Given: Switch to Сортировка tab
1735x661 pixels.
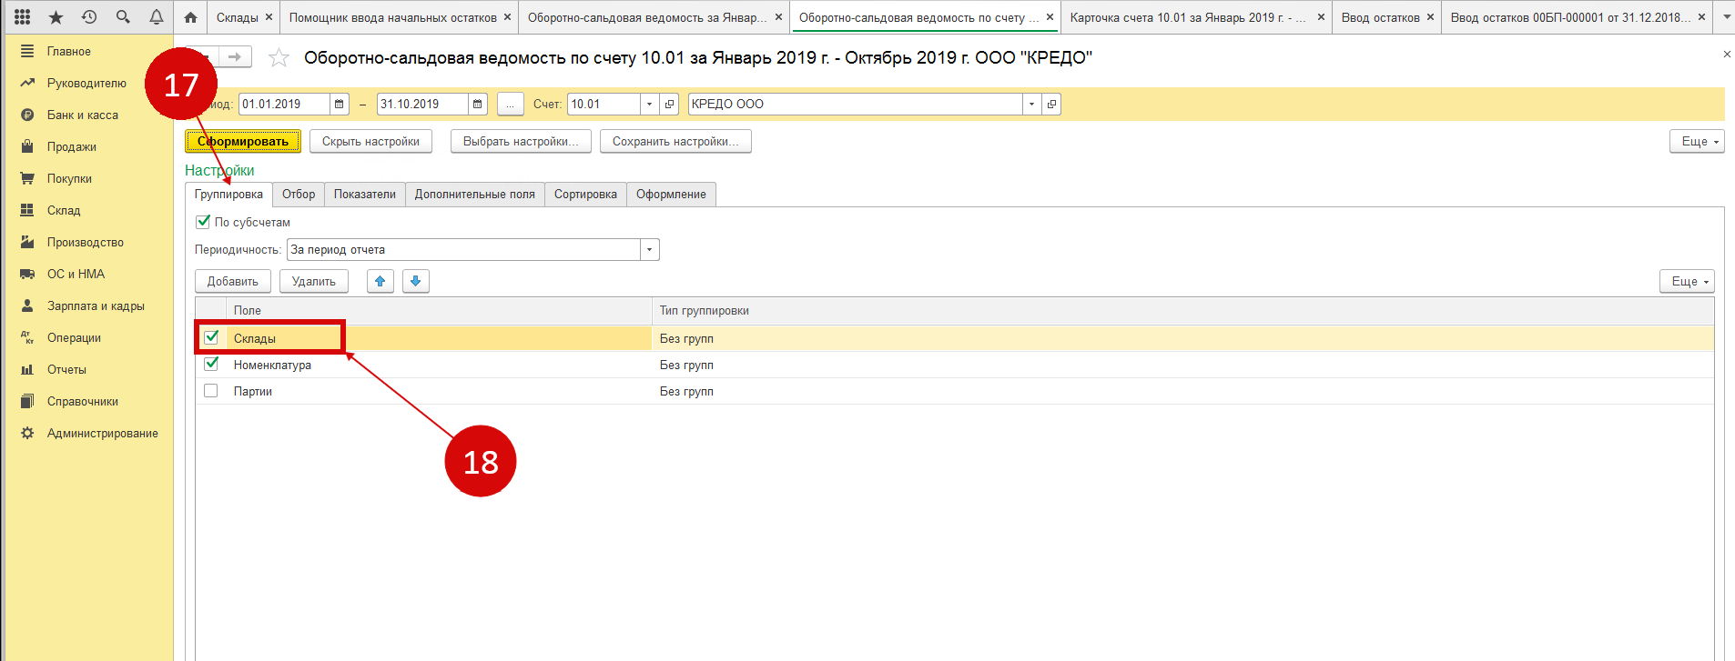Looking at the screenshot, I should 585,195.
